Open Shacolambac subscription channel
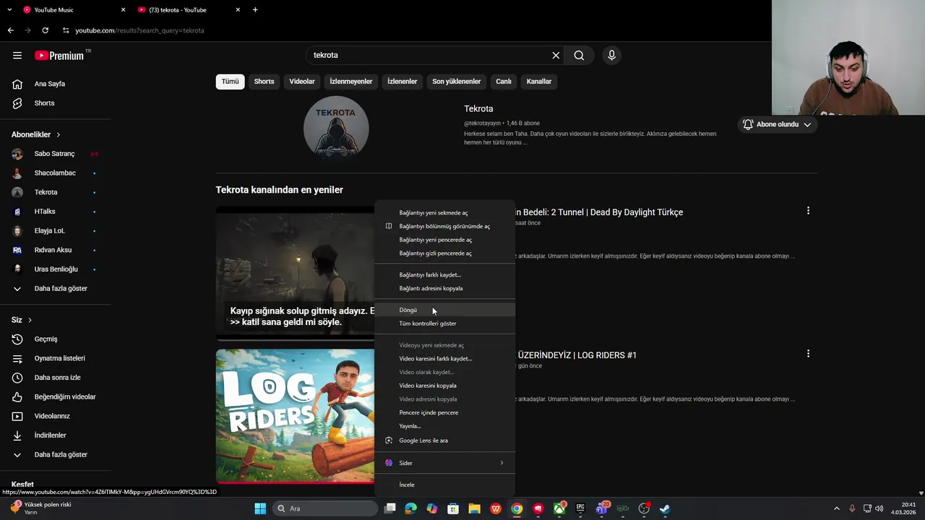Screen dimensions: 925x520 click(x=56, y=173)
